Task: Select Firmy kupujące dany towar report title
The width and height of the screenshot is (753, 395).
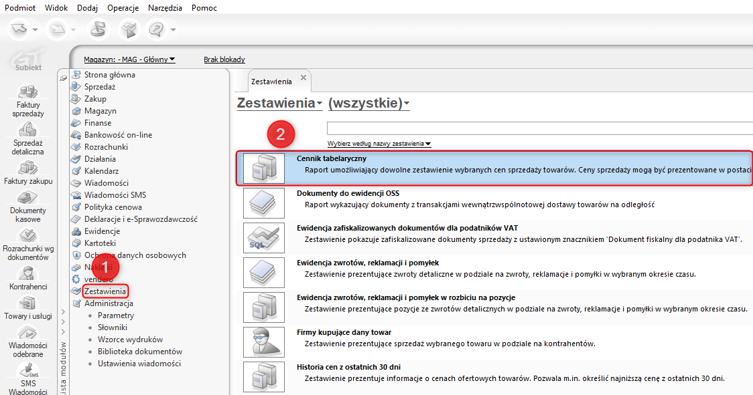Action: [x=344, y=332]
